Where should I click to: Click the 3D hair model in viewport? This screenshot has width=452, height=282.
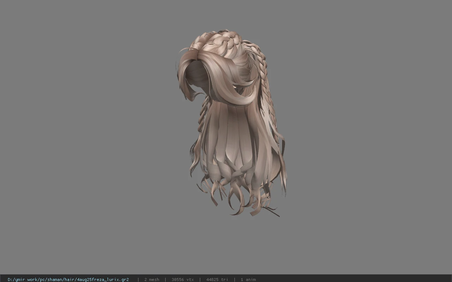click(x=231, y=123)
